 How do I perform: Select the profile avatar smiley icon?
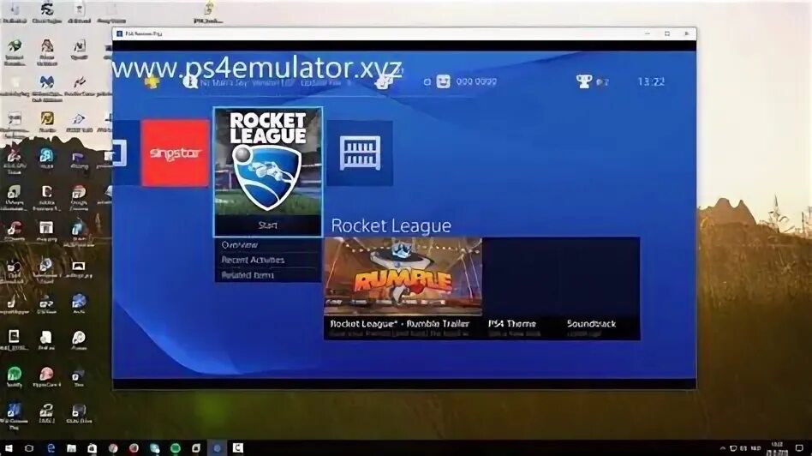tap(444, 81)
